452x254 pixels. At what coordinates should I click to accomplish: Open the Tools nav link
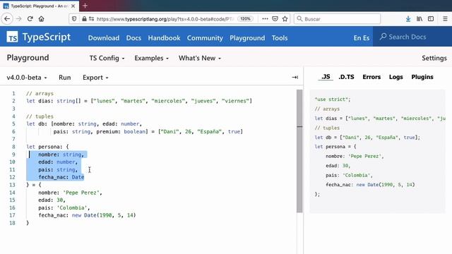(280, 38)
